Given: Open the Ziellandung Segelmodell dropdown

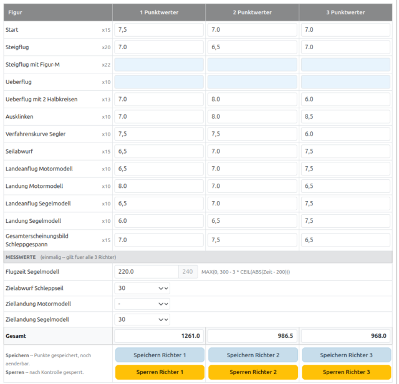Looking at the screenshot, I should point(142,319).
